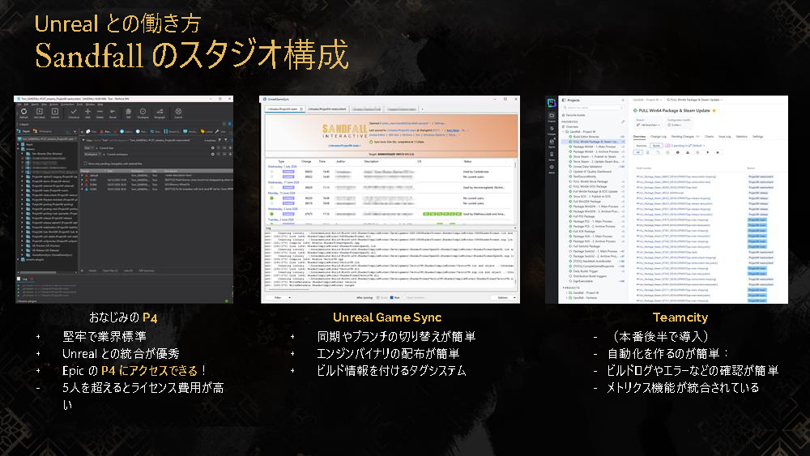Viewport: 810px width, 456px height.
Task: Collapse the Sandfall Project W tree node
Action: pos(564,132)
